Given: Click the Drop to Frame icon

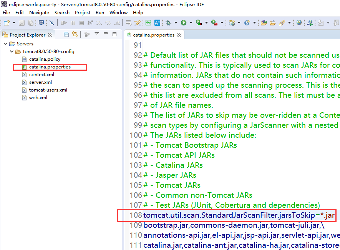Looking at the screenshot, I should pyautogui.click(x=129, y=23).
